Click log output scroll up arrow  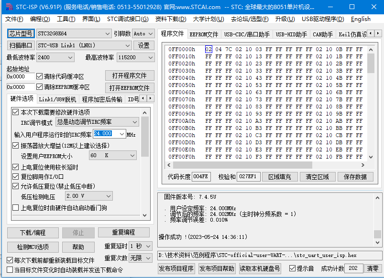[377, 198]
